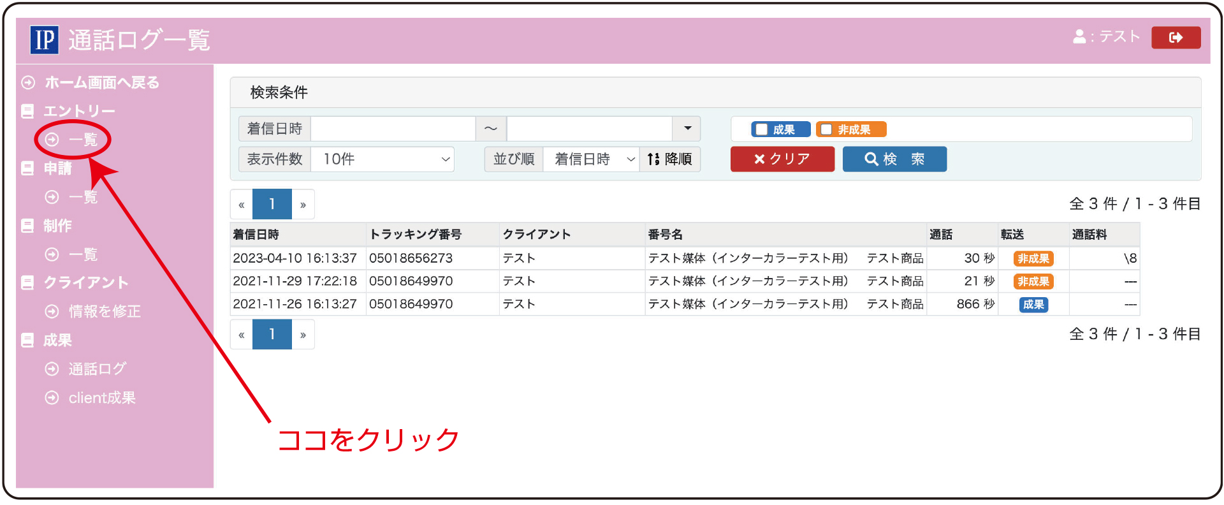
Task: Select page 1 in top pagination
Action: tap(272, 204)
